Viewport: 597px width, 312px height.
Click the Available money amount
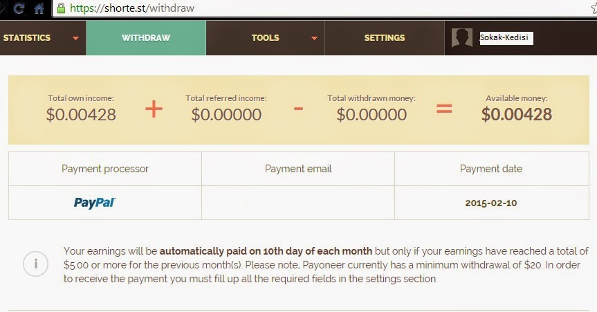(517, 115)
